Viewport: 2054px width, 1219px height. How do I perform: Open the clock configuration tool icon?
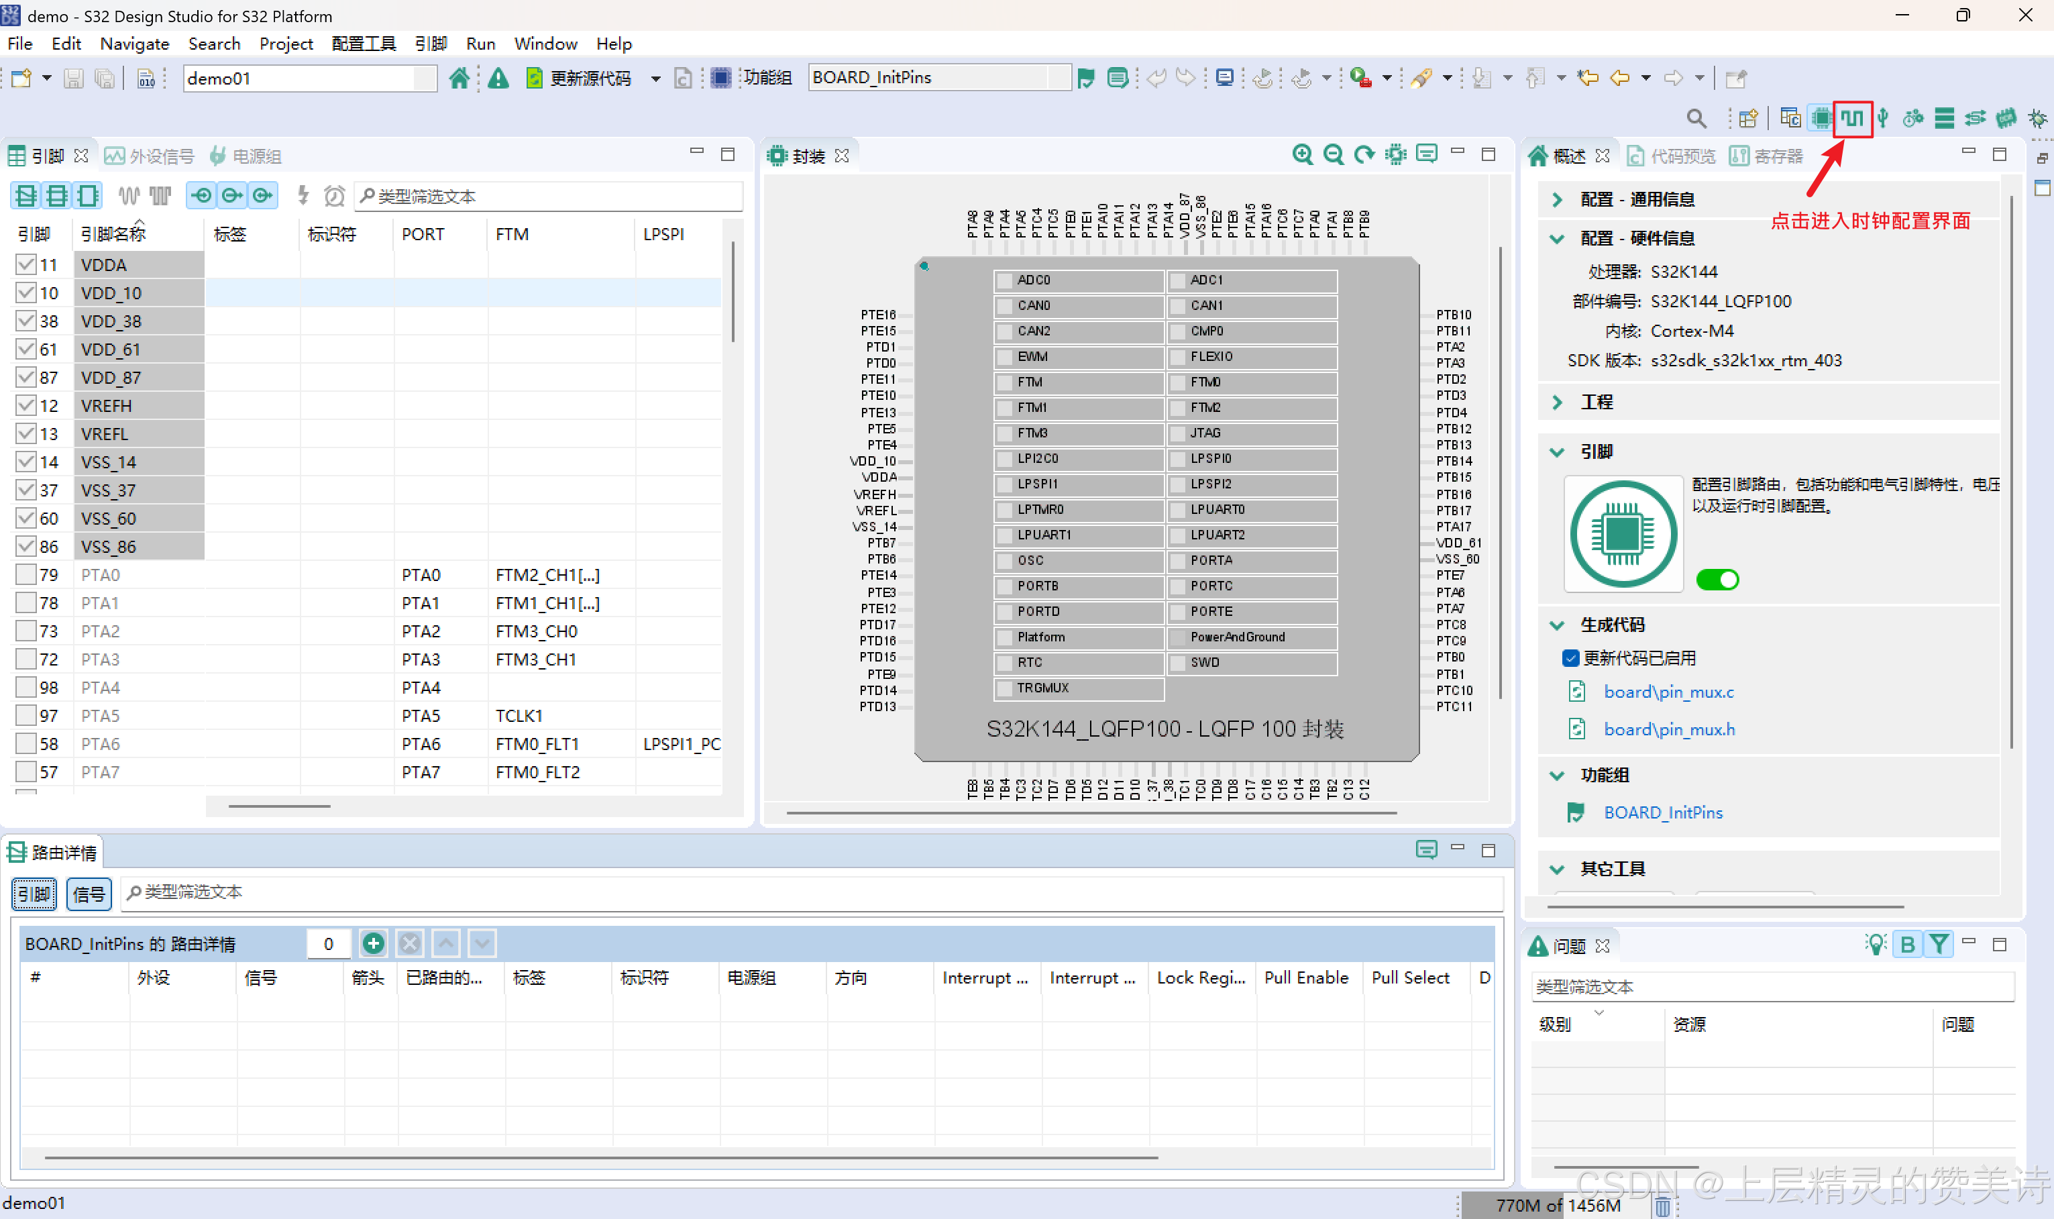coord(1852,118)
